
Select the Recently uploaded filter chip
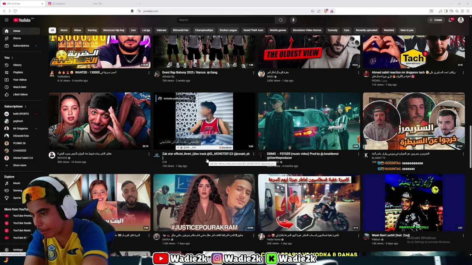point(367,30)
